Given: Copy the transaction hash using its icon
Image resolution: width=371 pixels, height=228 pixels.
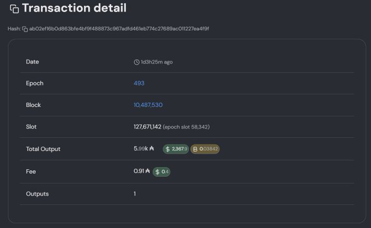Looking at the screenshot, I should click(25, 29).
